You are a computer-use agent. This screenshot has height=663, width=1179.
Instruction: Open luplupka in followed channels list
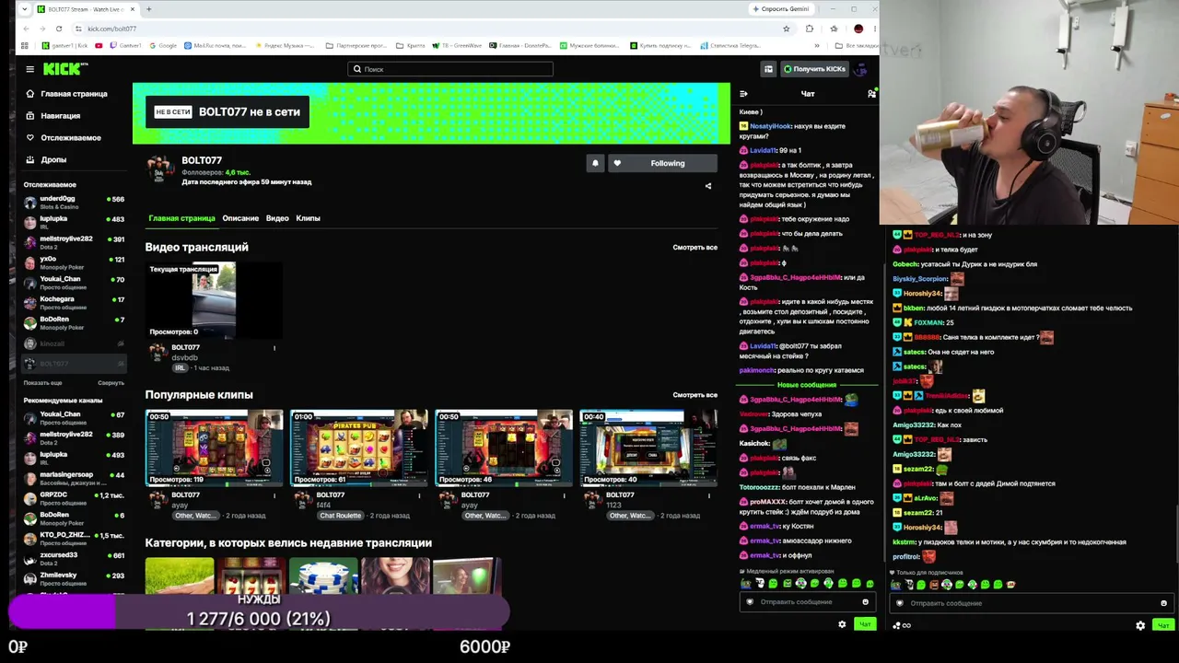74,222
